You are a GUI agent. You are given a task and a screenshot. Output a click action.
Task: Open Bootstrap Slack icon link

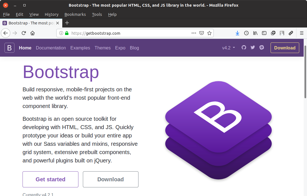click(262, 47)
